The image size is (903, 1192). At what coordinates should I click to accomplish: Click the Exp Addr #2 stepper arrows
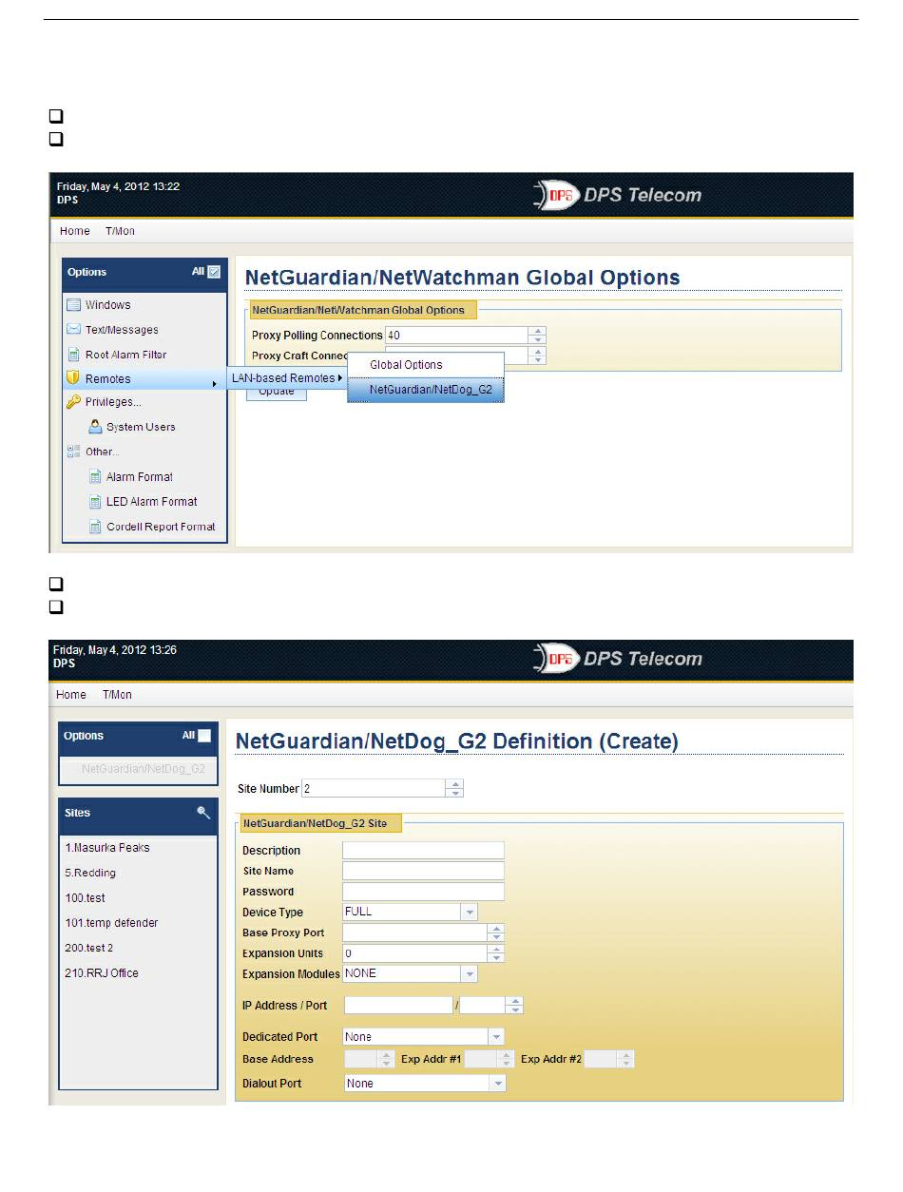[x=625, y=1059]
